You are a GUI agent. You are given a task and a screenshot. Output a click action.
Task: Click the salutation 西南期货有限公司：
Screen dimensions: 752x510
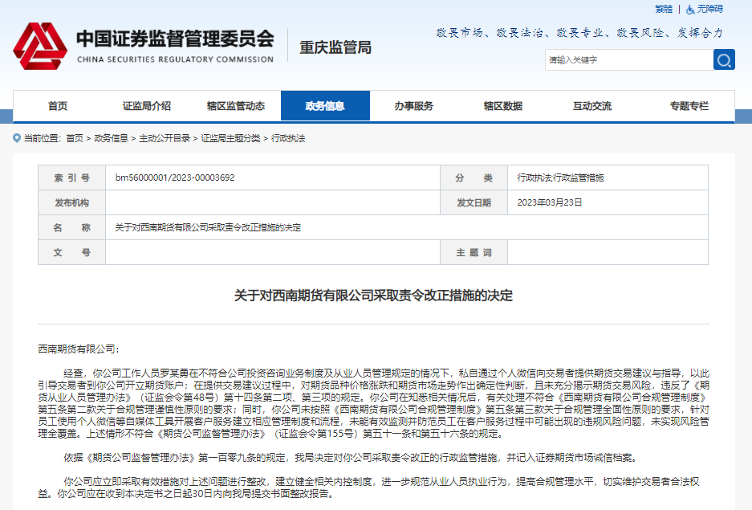(x=79, y=349)
